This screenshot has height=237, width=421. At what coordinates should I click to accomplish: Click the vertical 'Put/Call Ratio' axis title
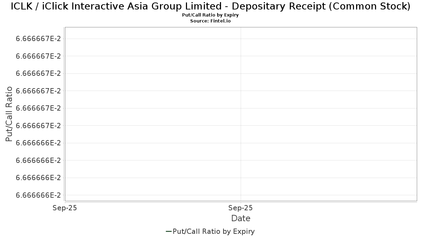pyautogui.click(x=9, y=114)
